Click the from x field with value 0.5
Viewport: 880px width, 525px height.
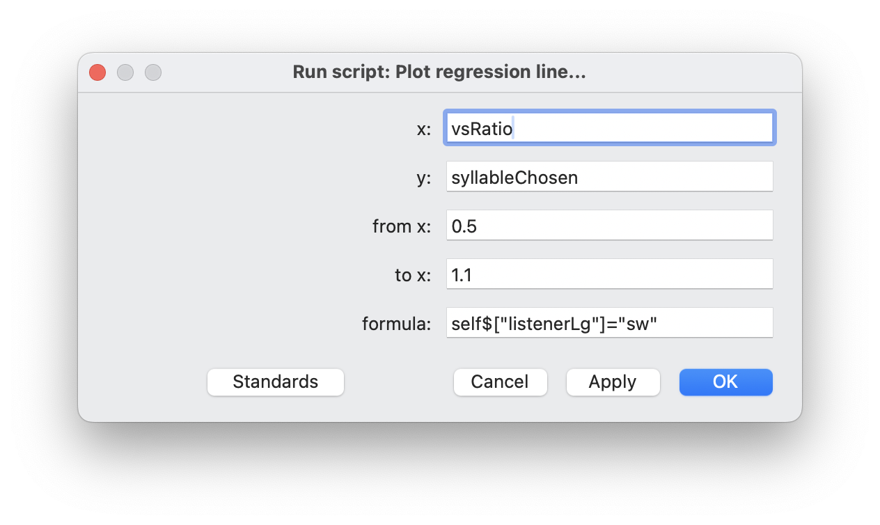coord(608,225)
